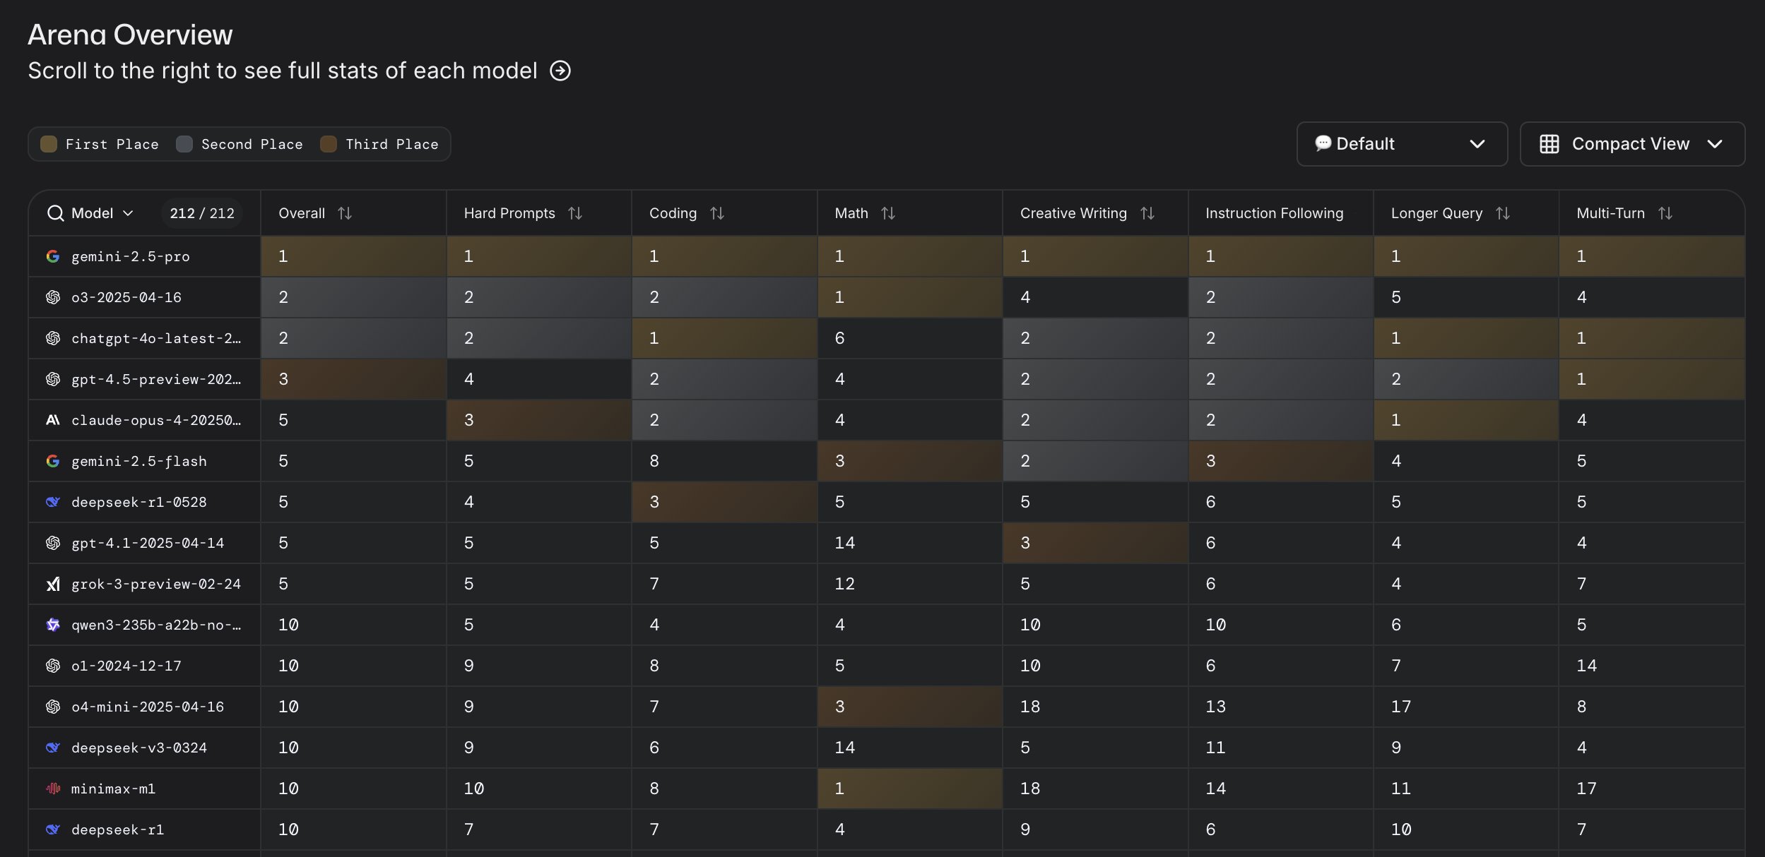Select the gemini-2.5-pro model name
Image resolution: width=1765 pixels, height=857 pixels.
tap(131, 256)
